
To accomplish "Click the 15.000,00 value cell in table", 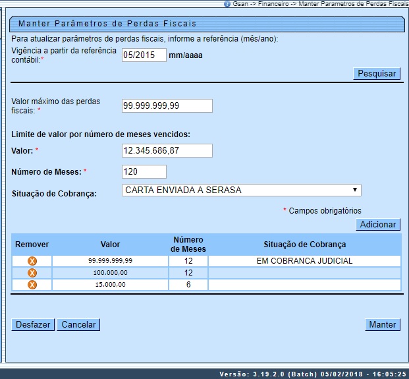I will [110, 285].
